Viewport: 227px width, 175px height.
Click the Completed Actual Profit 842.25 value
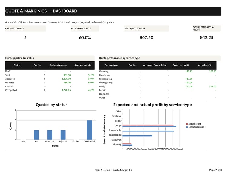click(207, 37)
